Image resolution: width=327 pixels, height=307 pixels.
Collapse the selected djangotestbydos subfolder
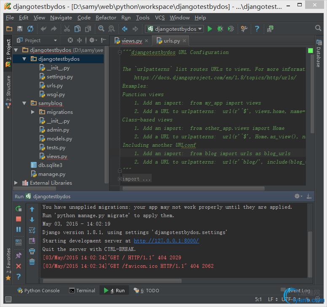pos(24,59)
